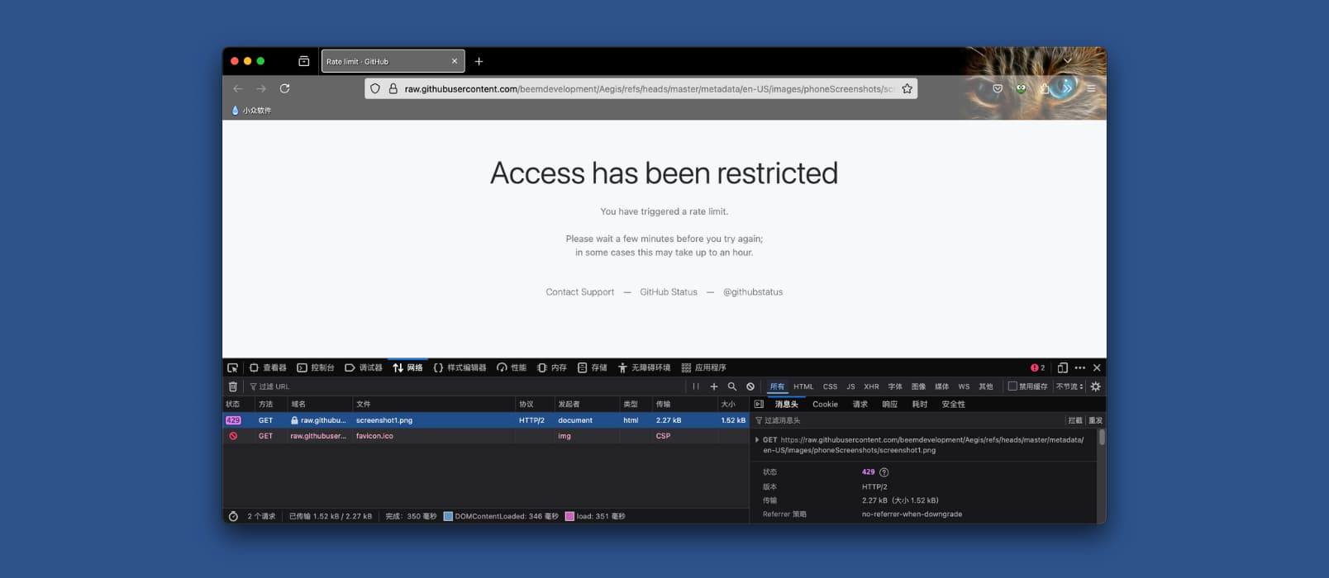Open the 存储 storage tab
The image size is (1329, 578).
(592, 367)
